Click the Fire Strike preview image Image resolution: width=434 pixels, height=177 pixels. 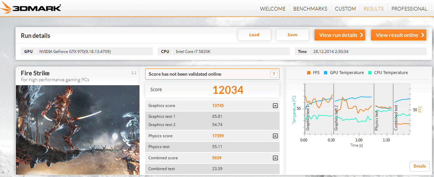click(x=78, y=130)
